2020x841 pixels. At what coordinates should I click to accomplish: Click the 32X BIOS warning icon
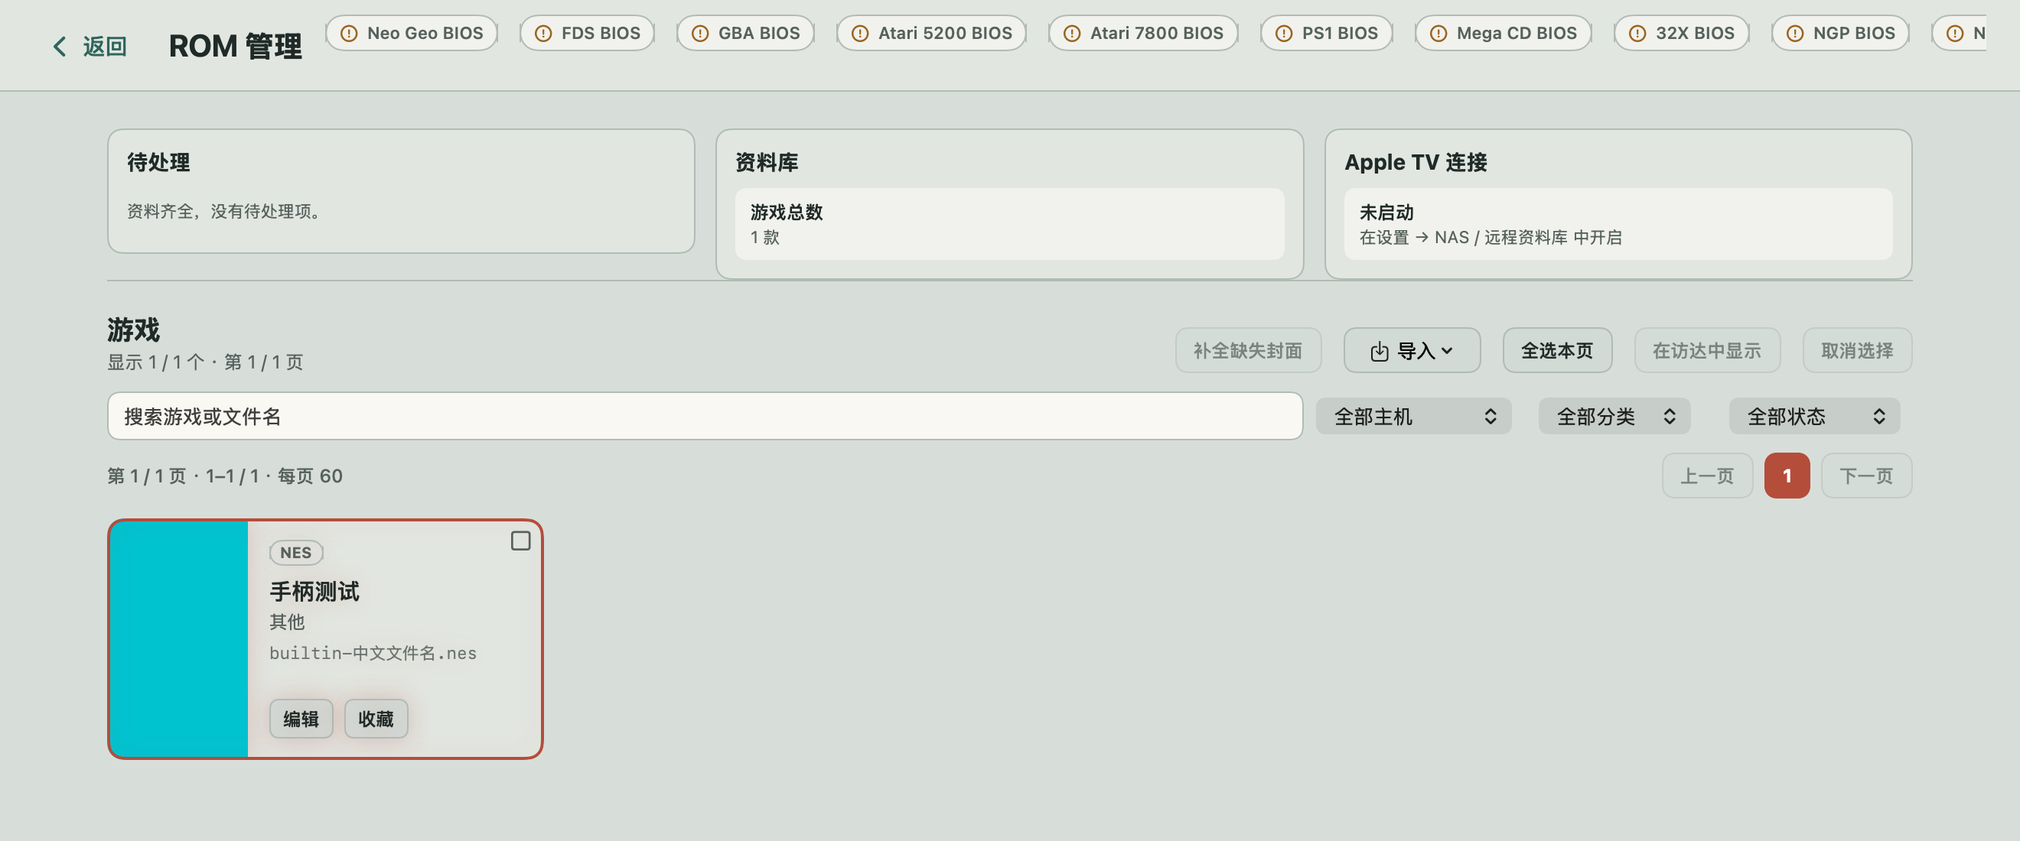[1637, 34]
